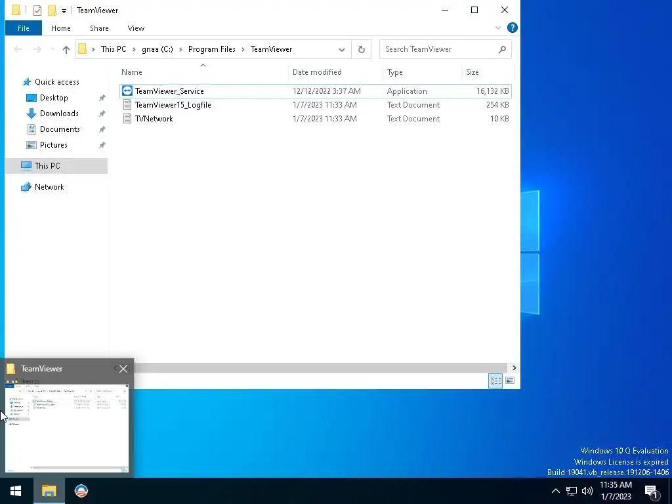Click the pin icon beside Documents
The height and width of the screenshot is (504, 672).
point(102,129)
